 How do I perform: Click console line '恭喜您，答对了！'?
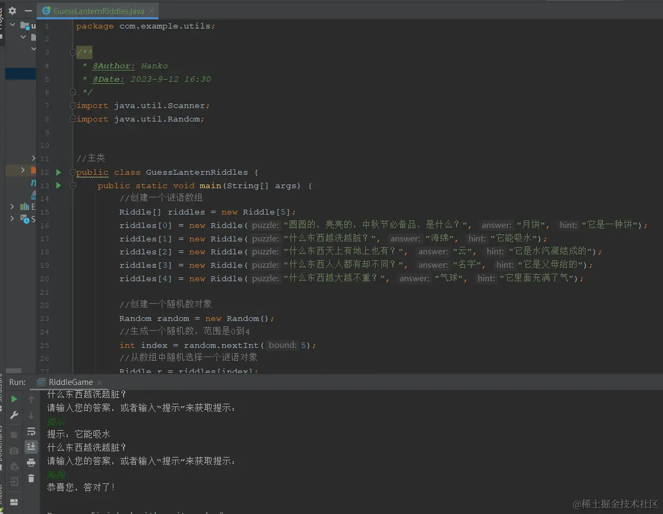click(81, 487)
